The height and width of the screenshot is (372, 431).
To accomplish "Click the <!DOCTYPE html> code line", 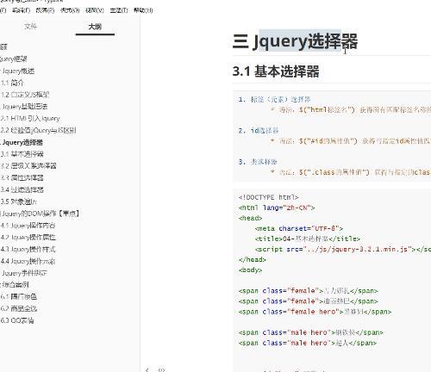I will pos(269,197).
